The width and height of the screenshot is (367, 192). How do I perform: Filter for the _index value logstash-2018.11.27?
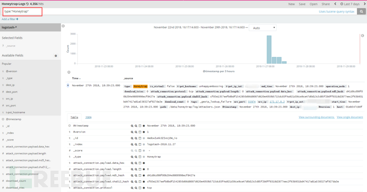pyautogui.click(x=132, y=145)
